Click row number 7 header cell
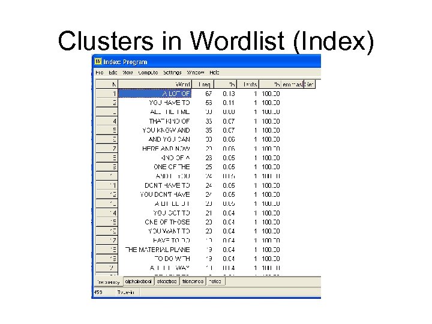 (107, 149)
